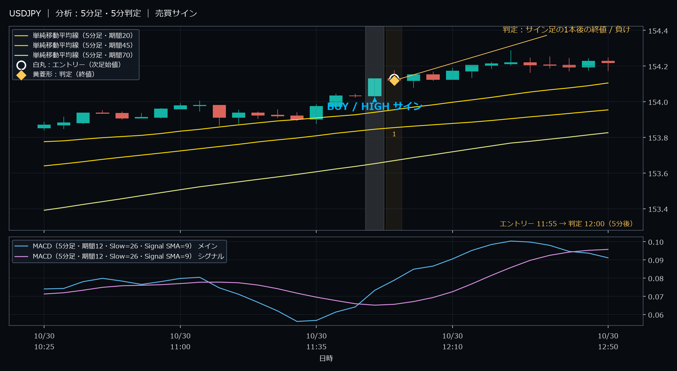Click the 153.4 price axis label
The image size is (677, 371).
(x=658, y=210)
